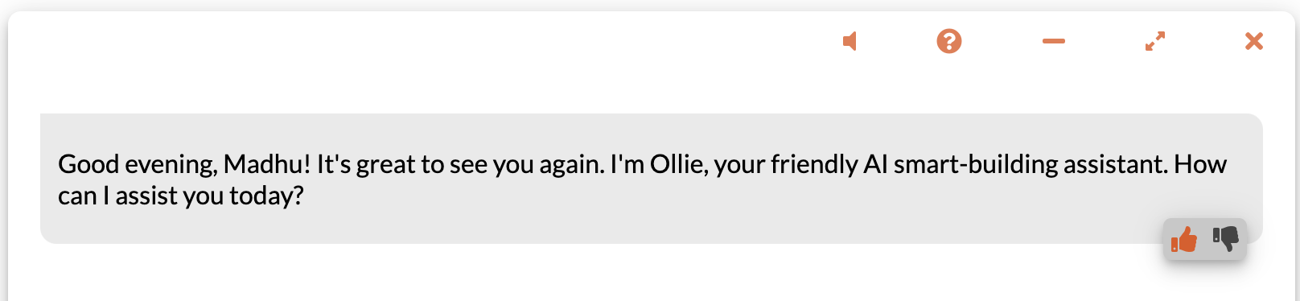Like the message with orange thumb icon
The width and height of the screenshot is (1300, 301).
tap(1184, 239)
